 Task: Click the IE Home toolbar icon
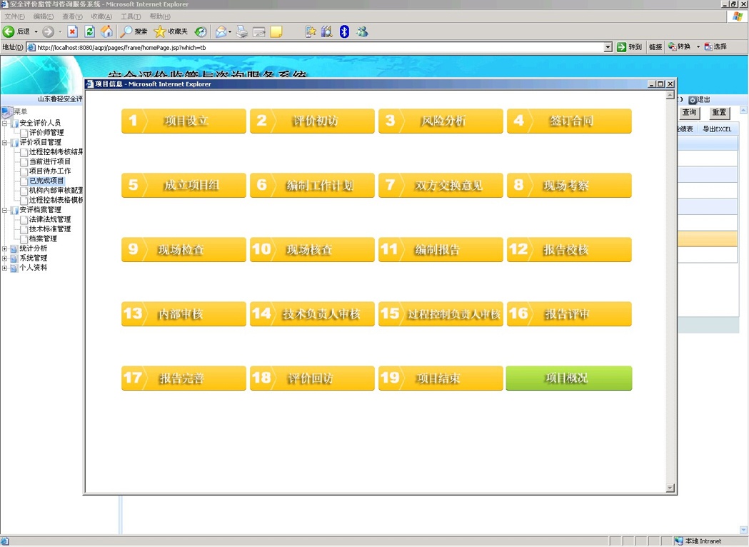tap(106, 31)
